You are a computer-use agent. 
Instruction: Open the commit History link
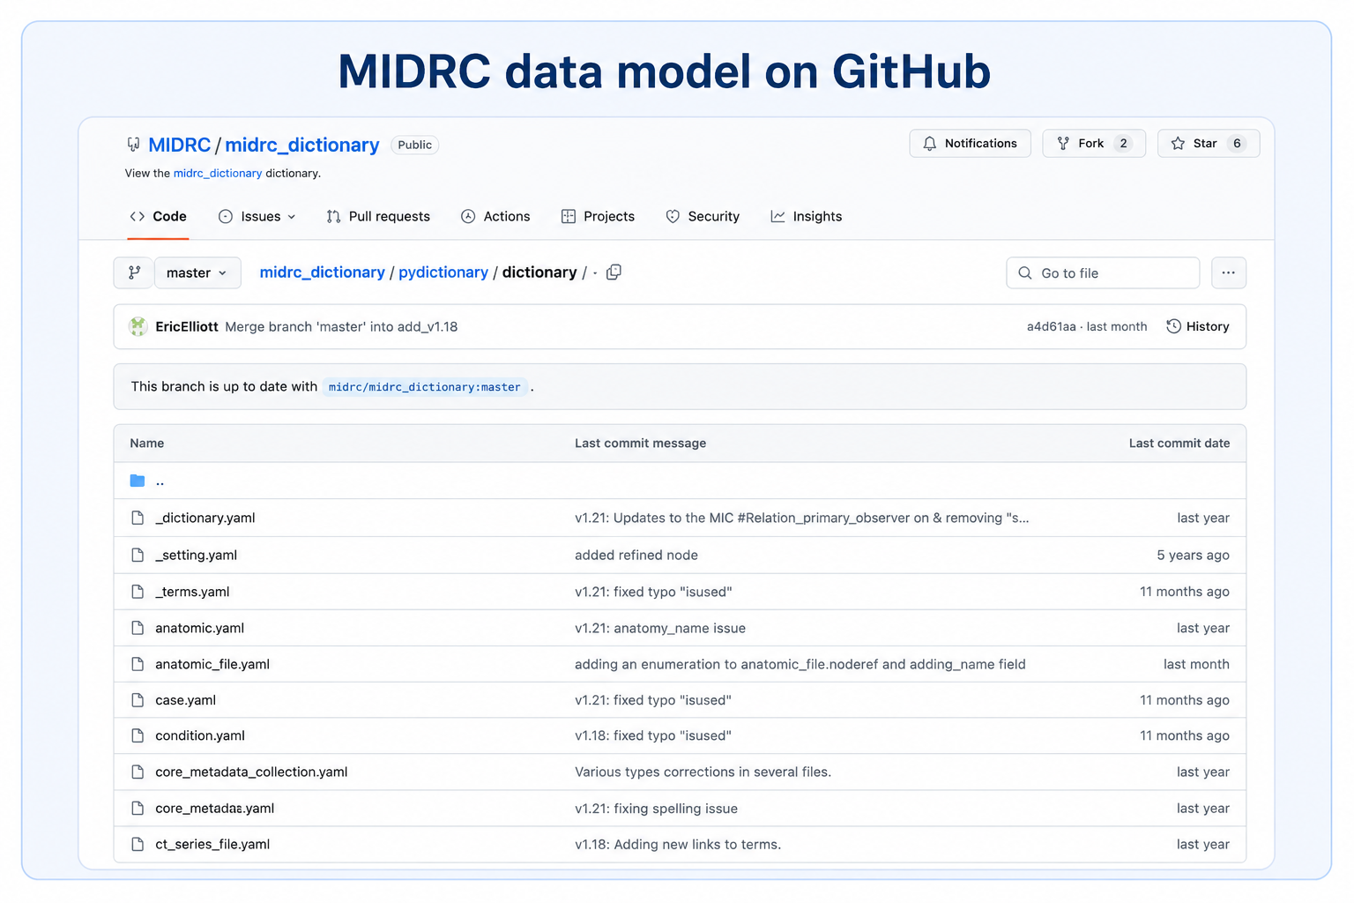1197,326
